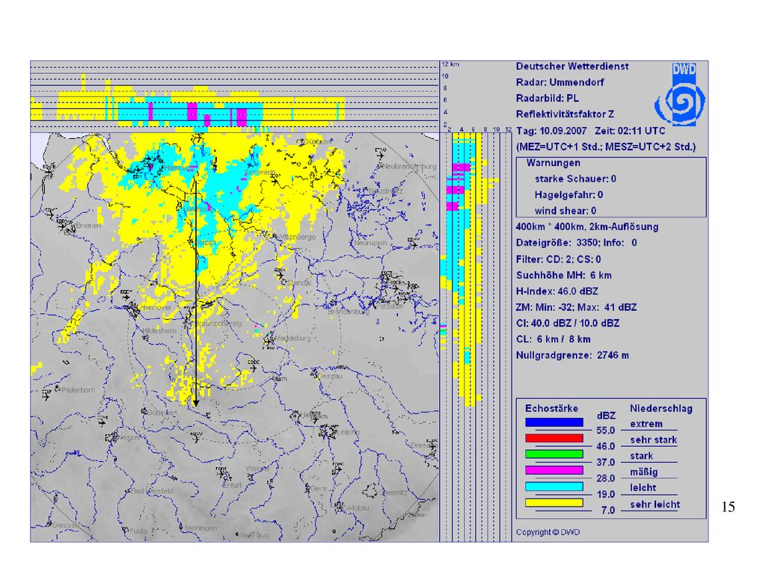Pick the magenta 'mäßig' legend swatch
766x574 pixels.
554,471
